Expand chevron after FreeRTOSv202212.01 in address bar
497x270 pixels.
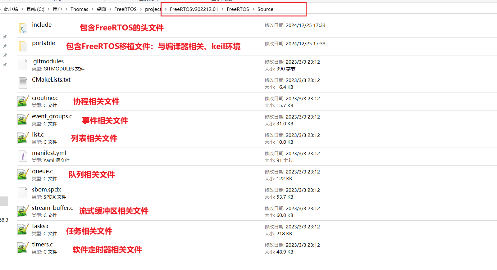point(222,9)
